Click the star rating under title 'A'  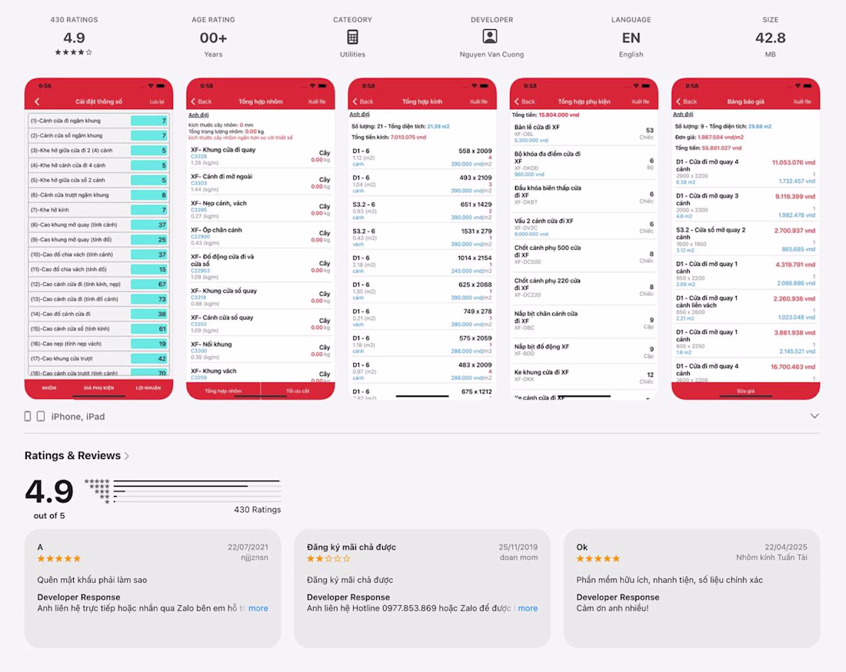tap(58, 559)
